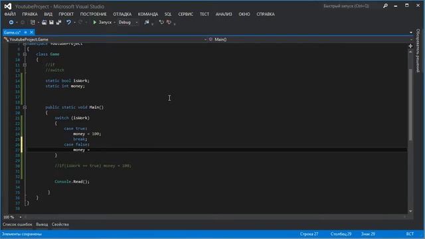Click the Navigate Forward arrow icon

coord(23,22)
